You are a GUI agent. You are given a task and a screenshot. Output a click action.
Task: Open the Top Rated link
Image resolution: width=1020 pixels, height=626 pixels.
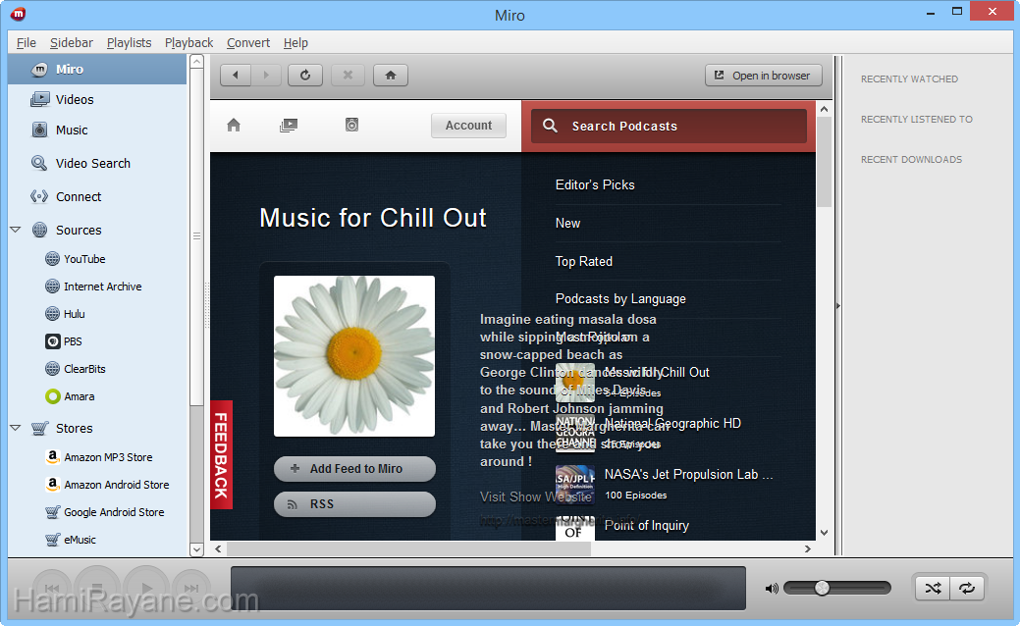(583, 261)
